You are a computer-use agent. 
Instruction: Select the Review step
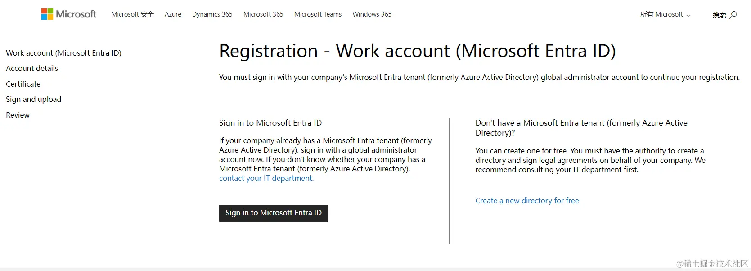[x=18, y=115]
